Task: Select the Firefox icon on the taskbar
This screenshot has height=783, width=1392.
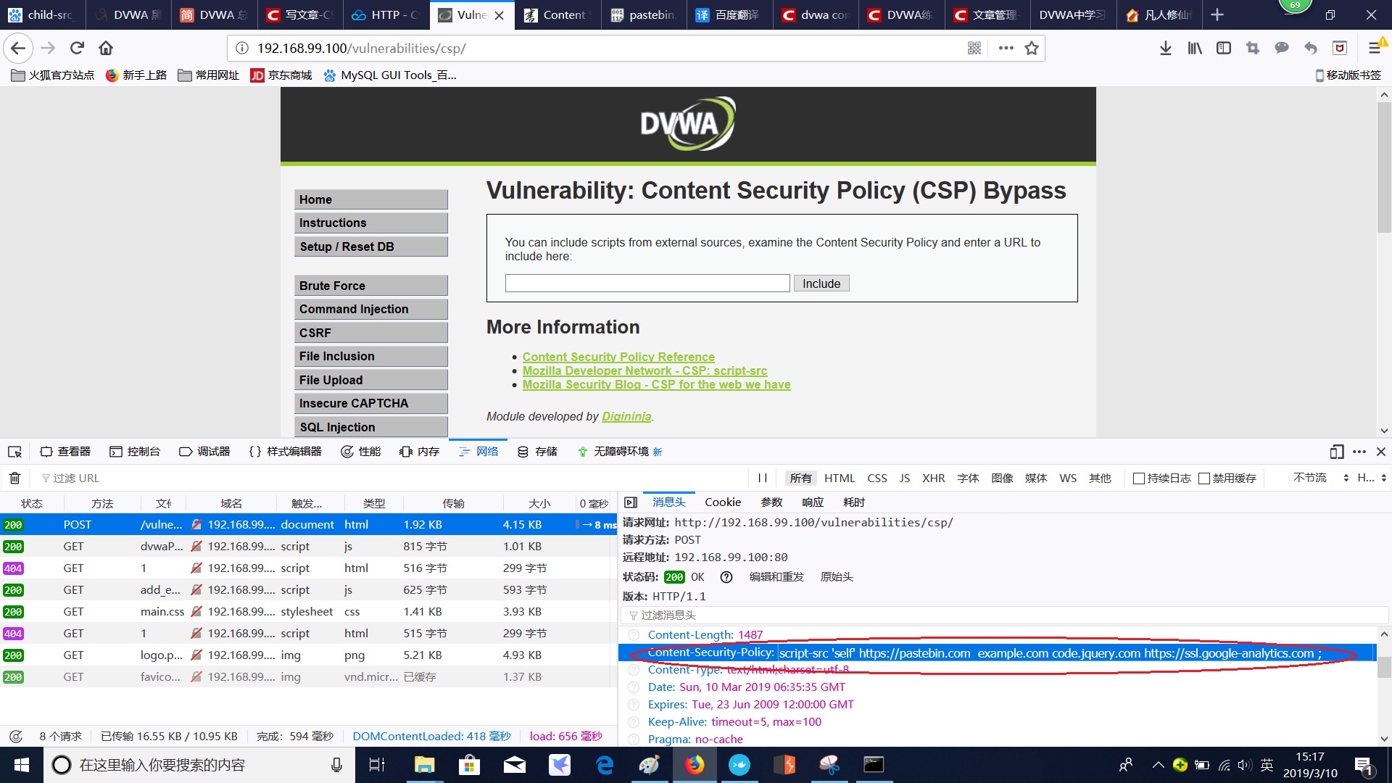Action: [695, 764]
